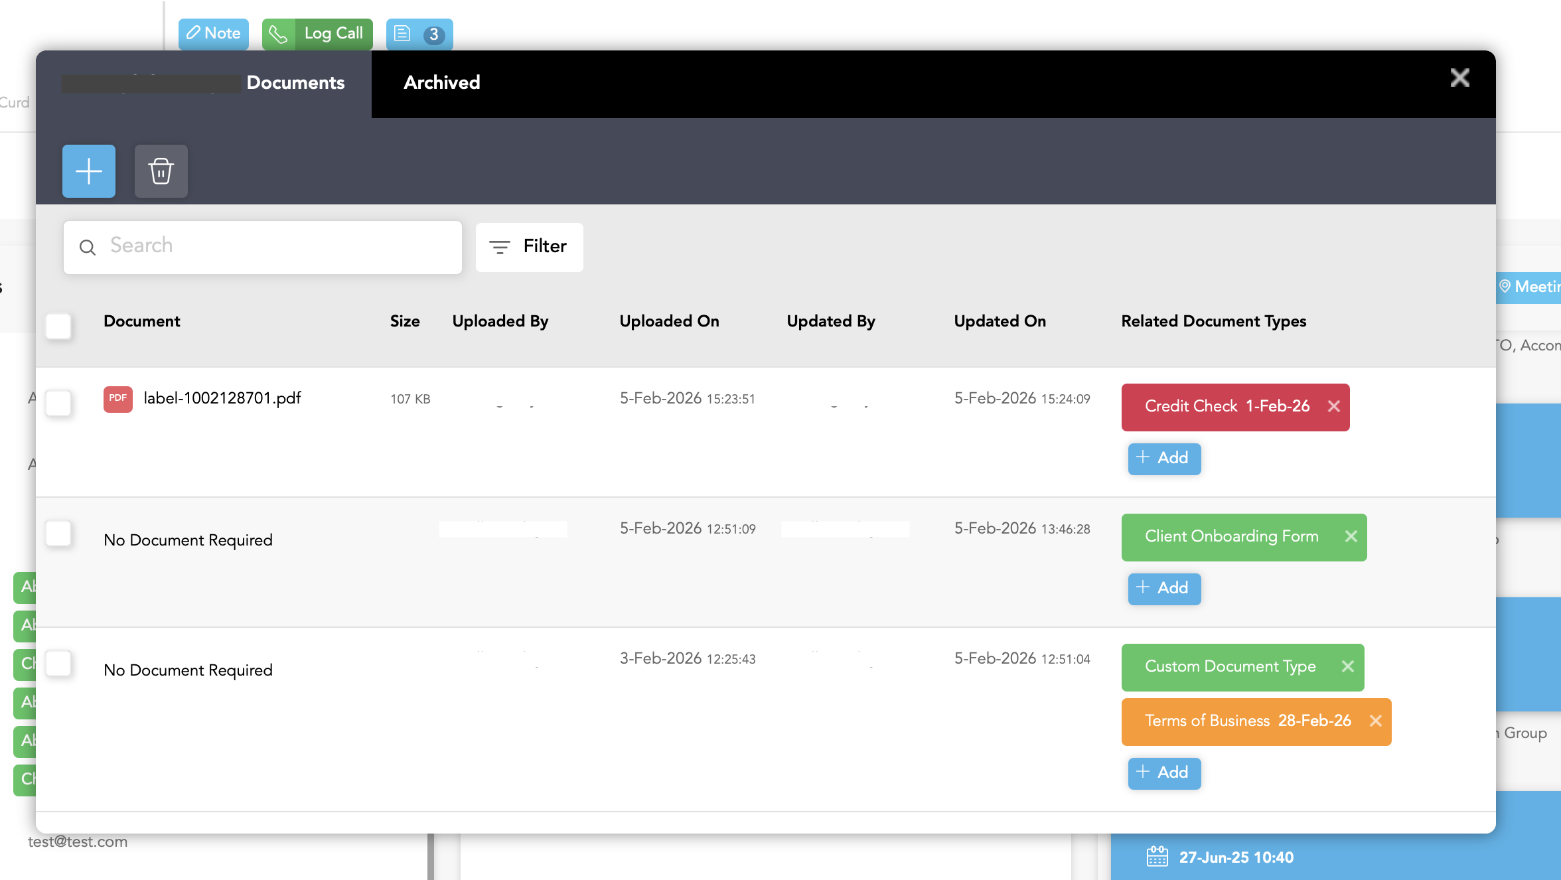The height and width of the screenshot is (880, 1561).
Task: Remove the Credit Check tag with its X
Action: pos(1334,407)
